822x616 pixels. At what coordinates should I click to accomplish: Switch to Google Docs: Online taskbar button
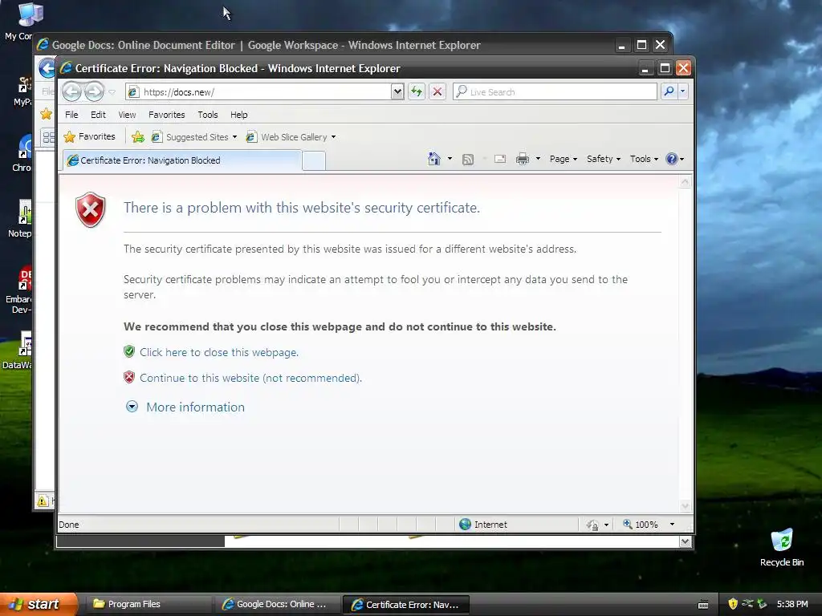click(x=278, y=604)
